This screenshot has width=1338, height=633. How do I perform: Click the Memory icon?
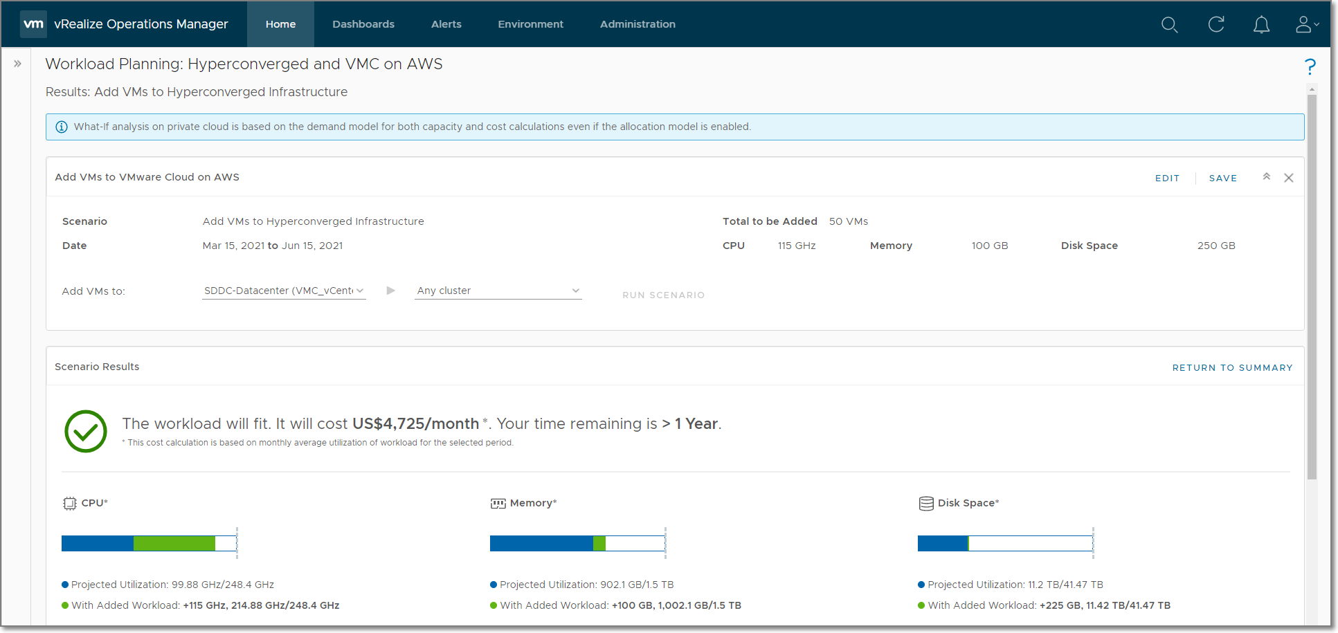coord(498,504)
